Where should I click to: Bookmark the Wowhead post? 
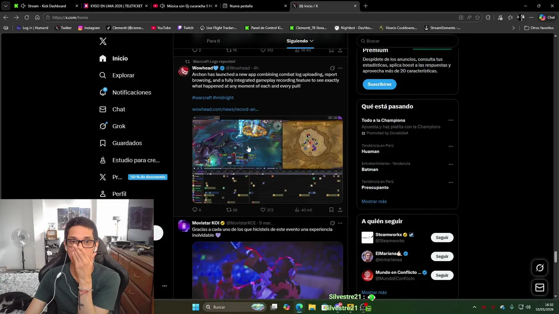pyautogui.click(x=331, y=210)
